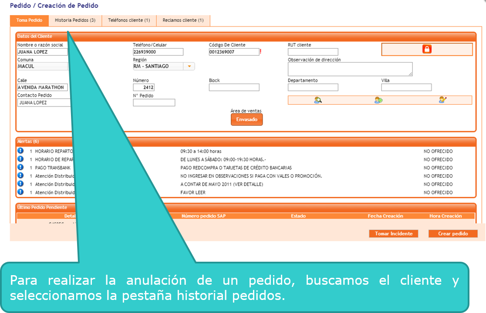Open the Teléfonos cliente (1) tab
The width and height of the screenshot is (486, 313).
click(129, 20)
